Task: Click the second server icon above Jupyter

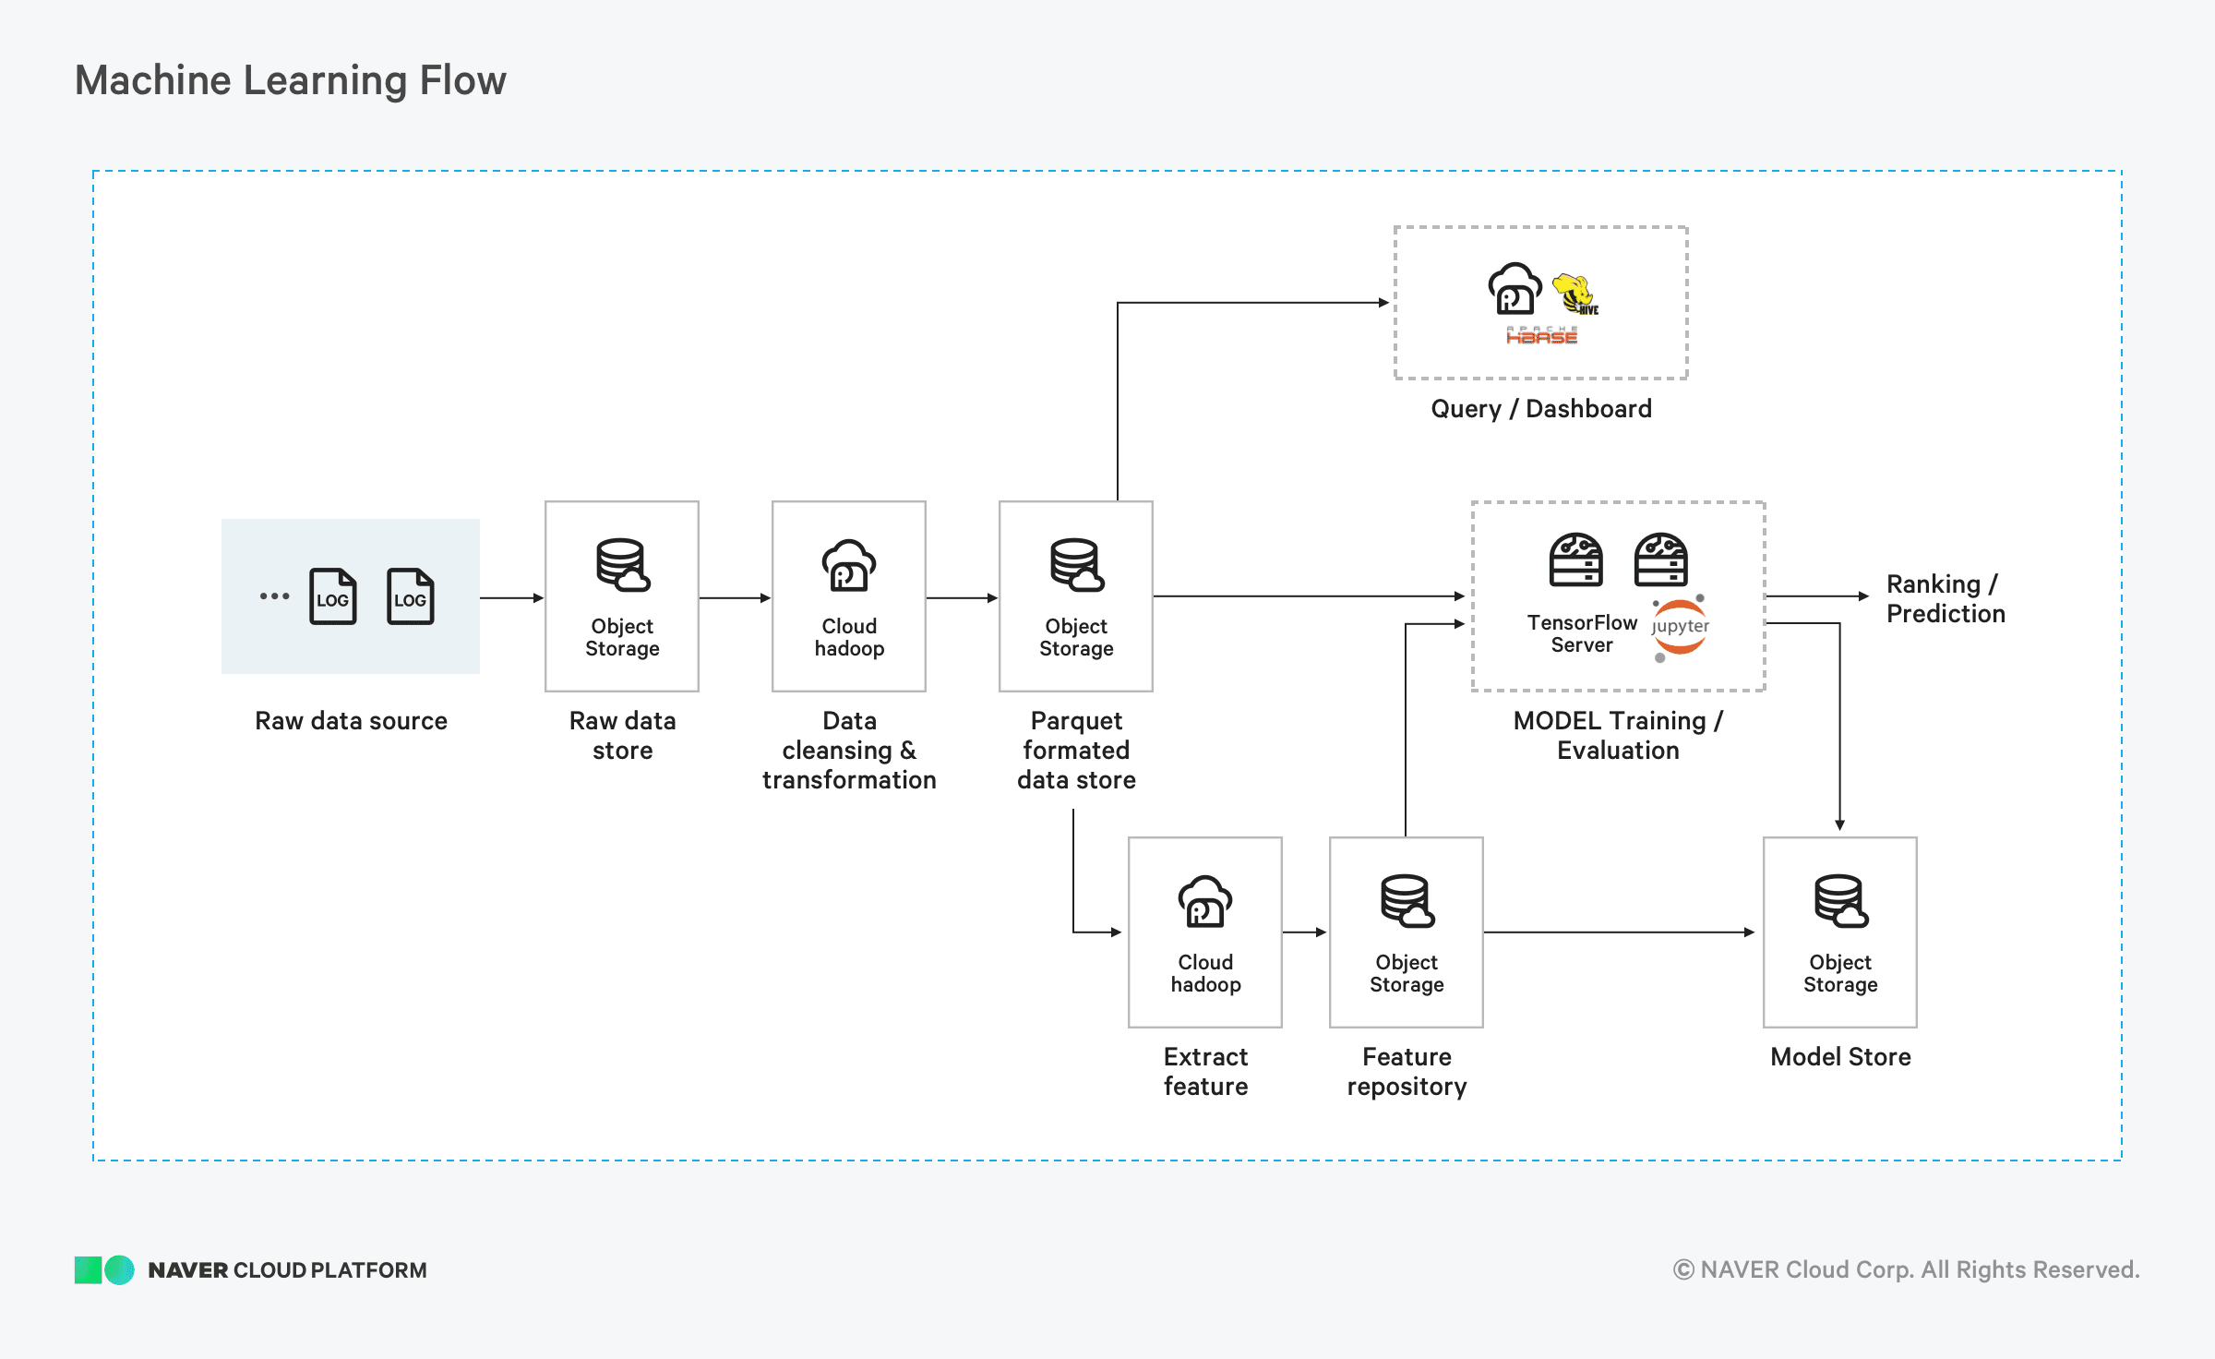Action: coord(1661,559)
